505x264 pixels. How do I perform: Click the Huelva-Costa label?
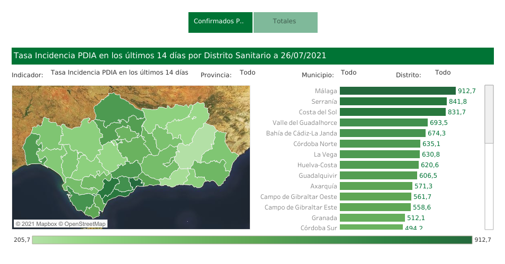(317, 165)
